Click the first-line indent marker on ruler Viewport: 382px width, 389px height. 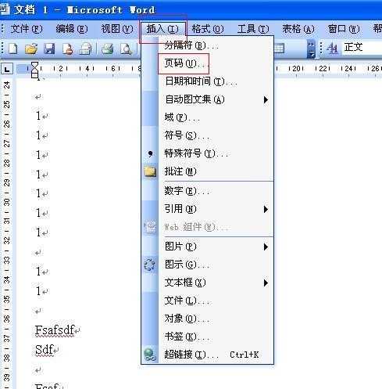(34, 65)
